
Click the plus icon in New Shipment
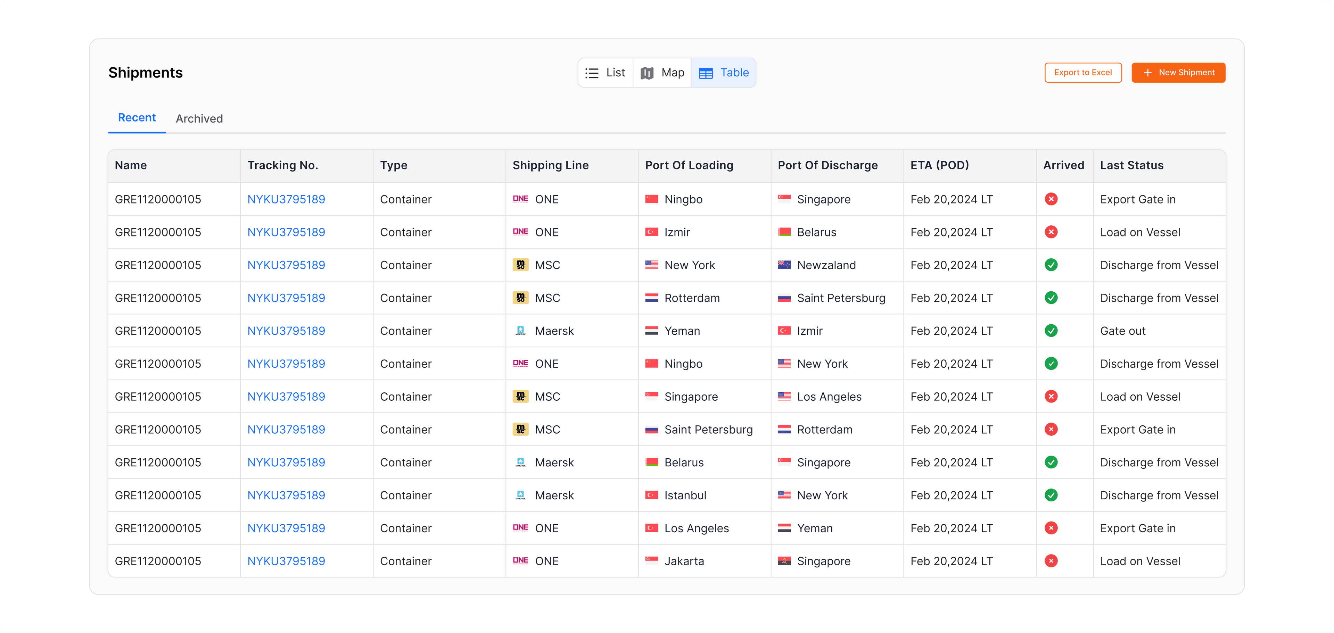1147,73
